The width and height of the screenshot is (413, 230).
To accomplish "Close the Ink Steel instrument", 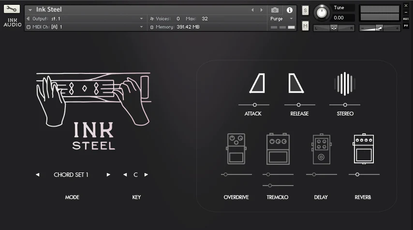I will pos(406,5).
